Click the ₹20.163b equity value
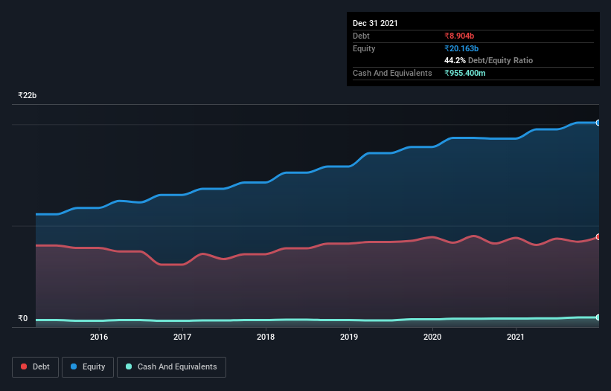 click(x=461, y=48)
